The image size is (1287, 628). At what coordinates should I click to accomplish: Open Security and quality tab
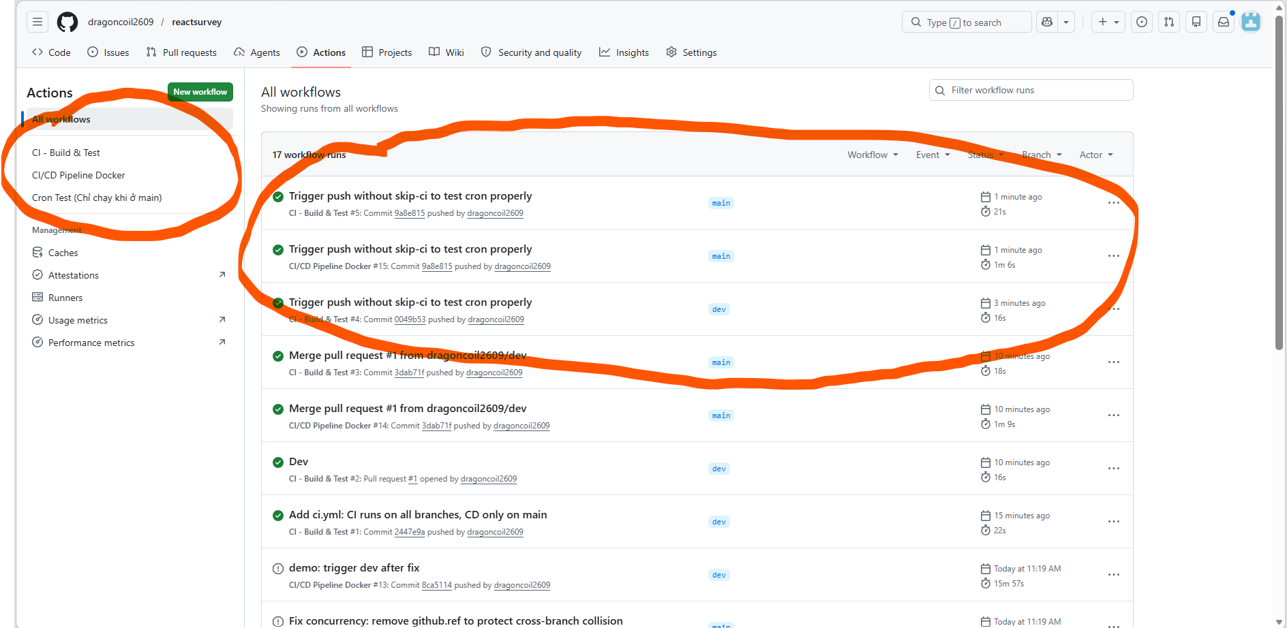532,52
